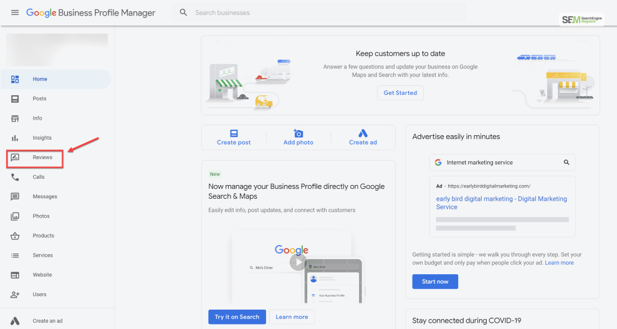Viewport: 617px width, 329px height.
Task: Follow Learn more link in advertising card
Action: pos(559,263)
